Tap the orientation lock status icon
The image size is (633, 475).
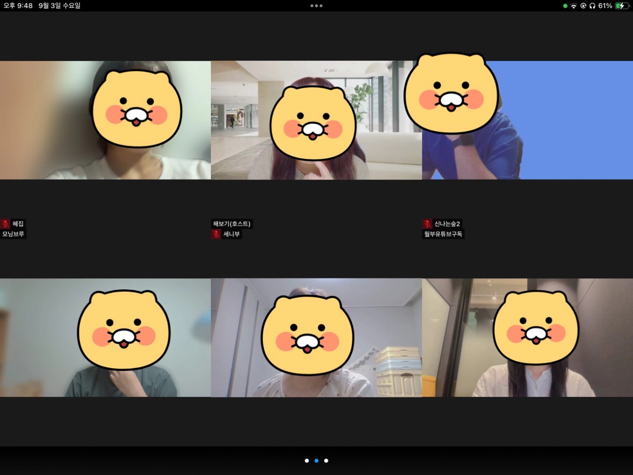tap(583, 6)
